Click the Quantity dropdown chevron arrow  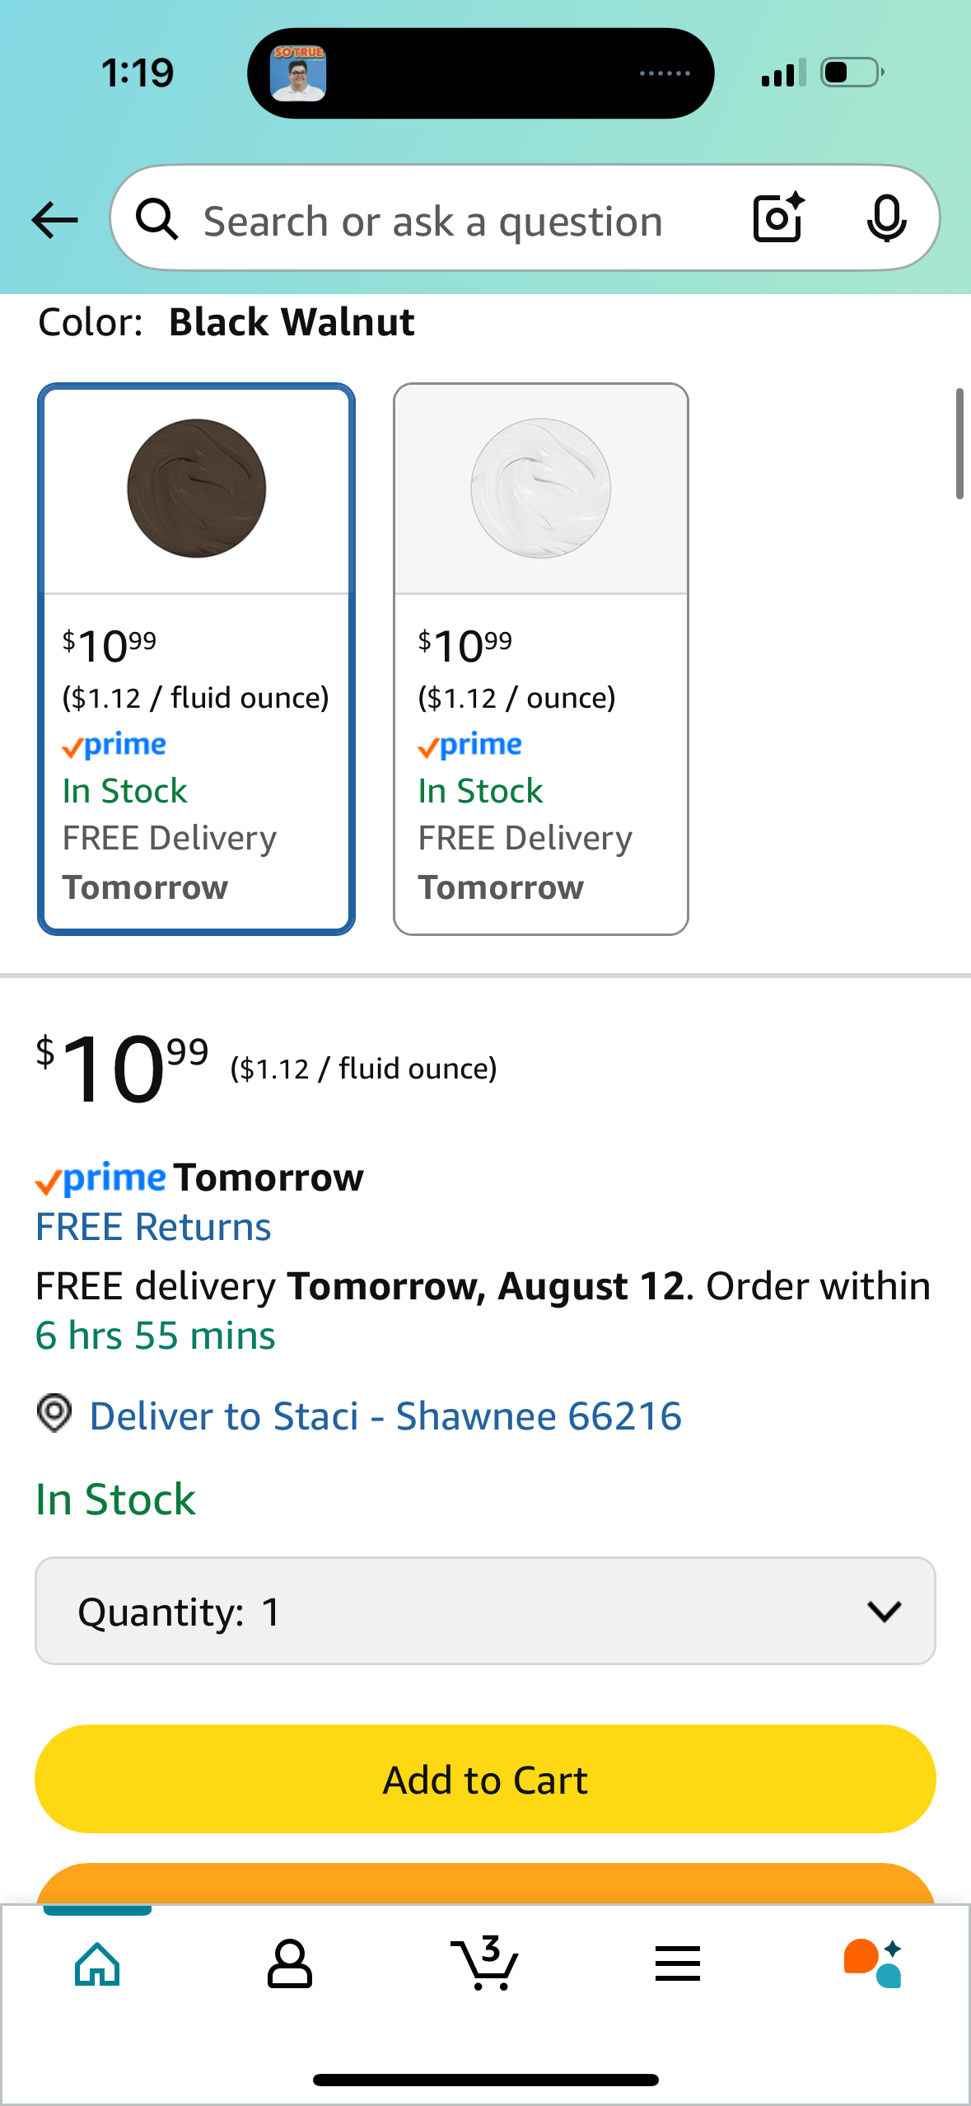pyautogui.click(x=885, y=1612)
